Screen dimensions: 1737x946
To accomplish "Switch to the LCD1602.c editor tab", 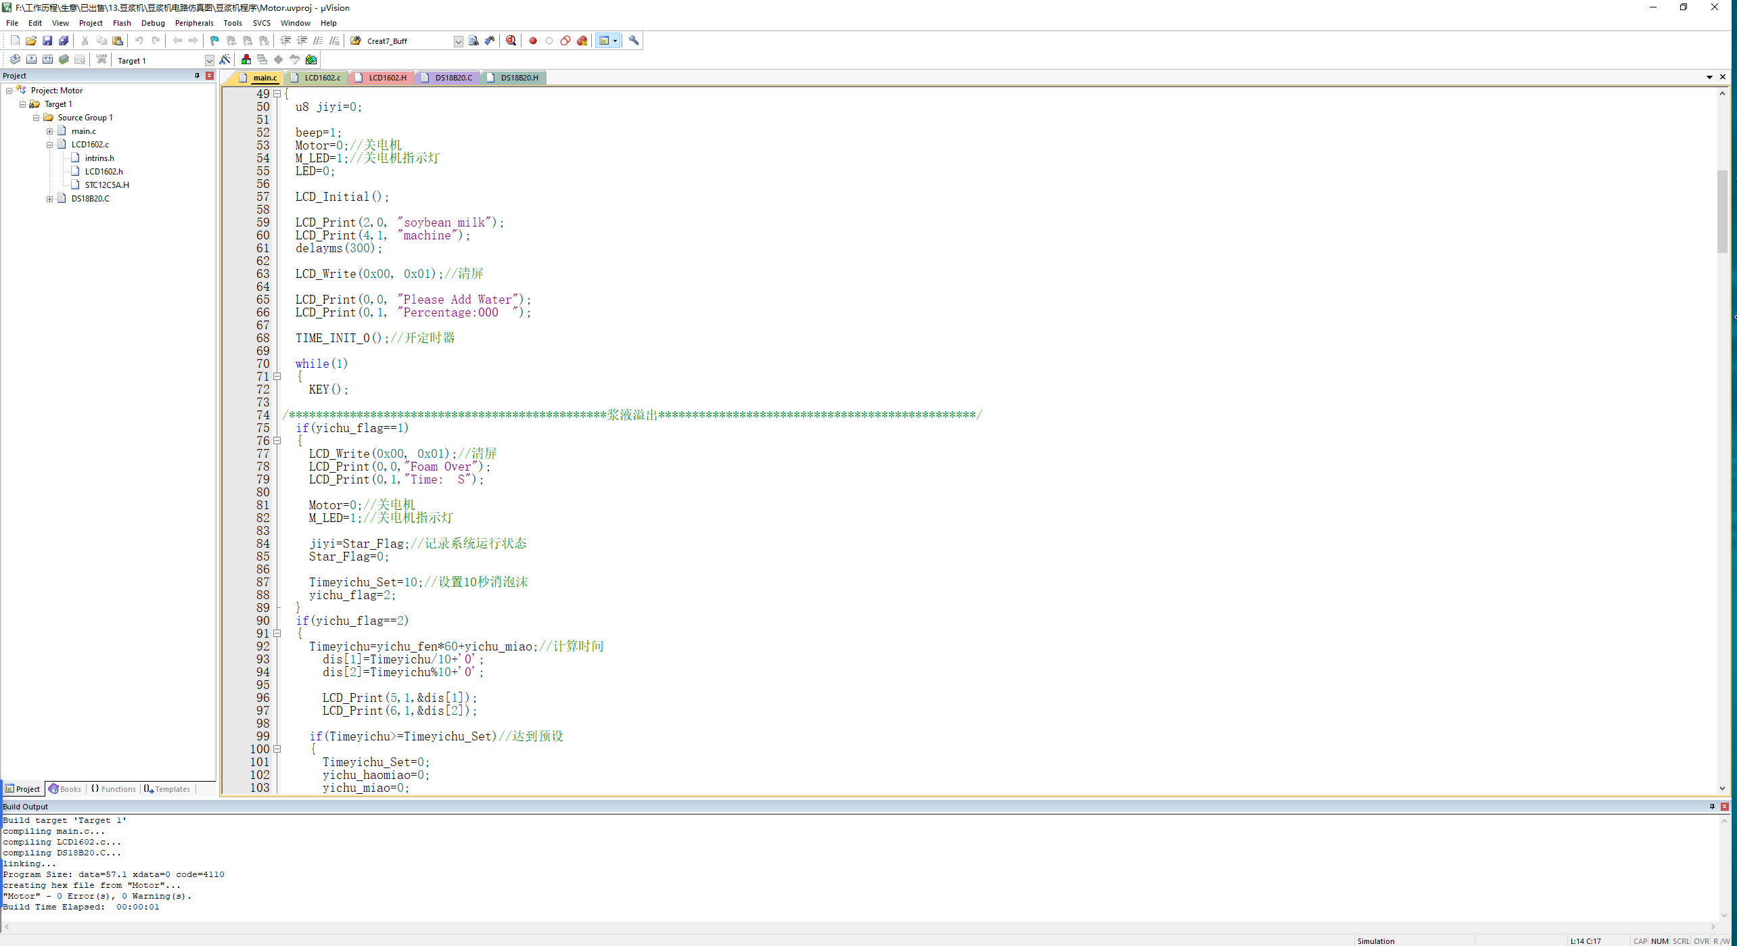I will (316, 78).
